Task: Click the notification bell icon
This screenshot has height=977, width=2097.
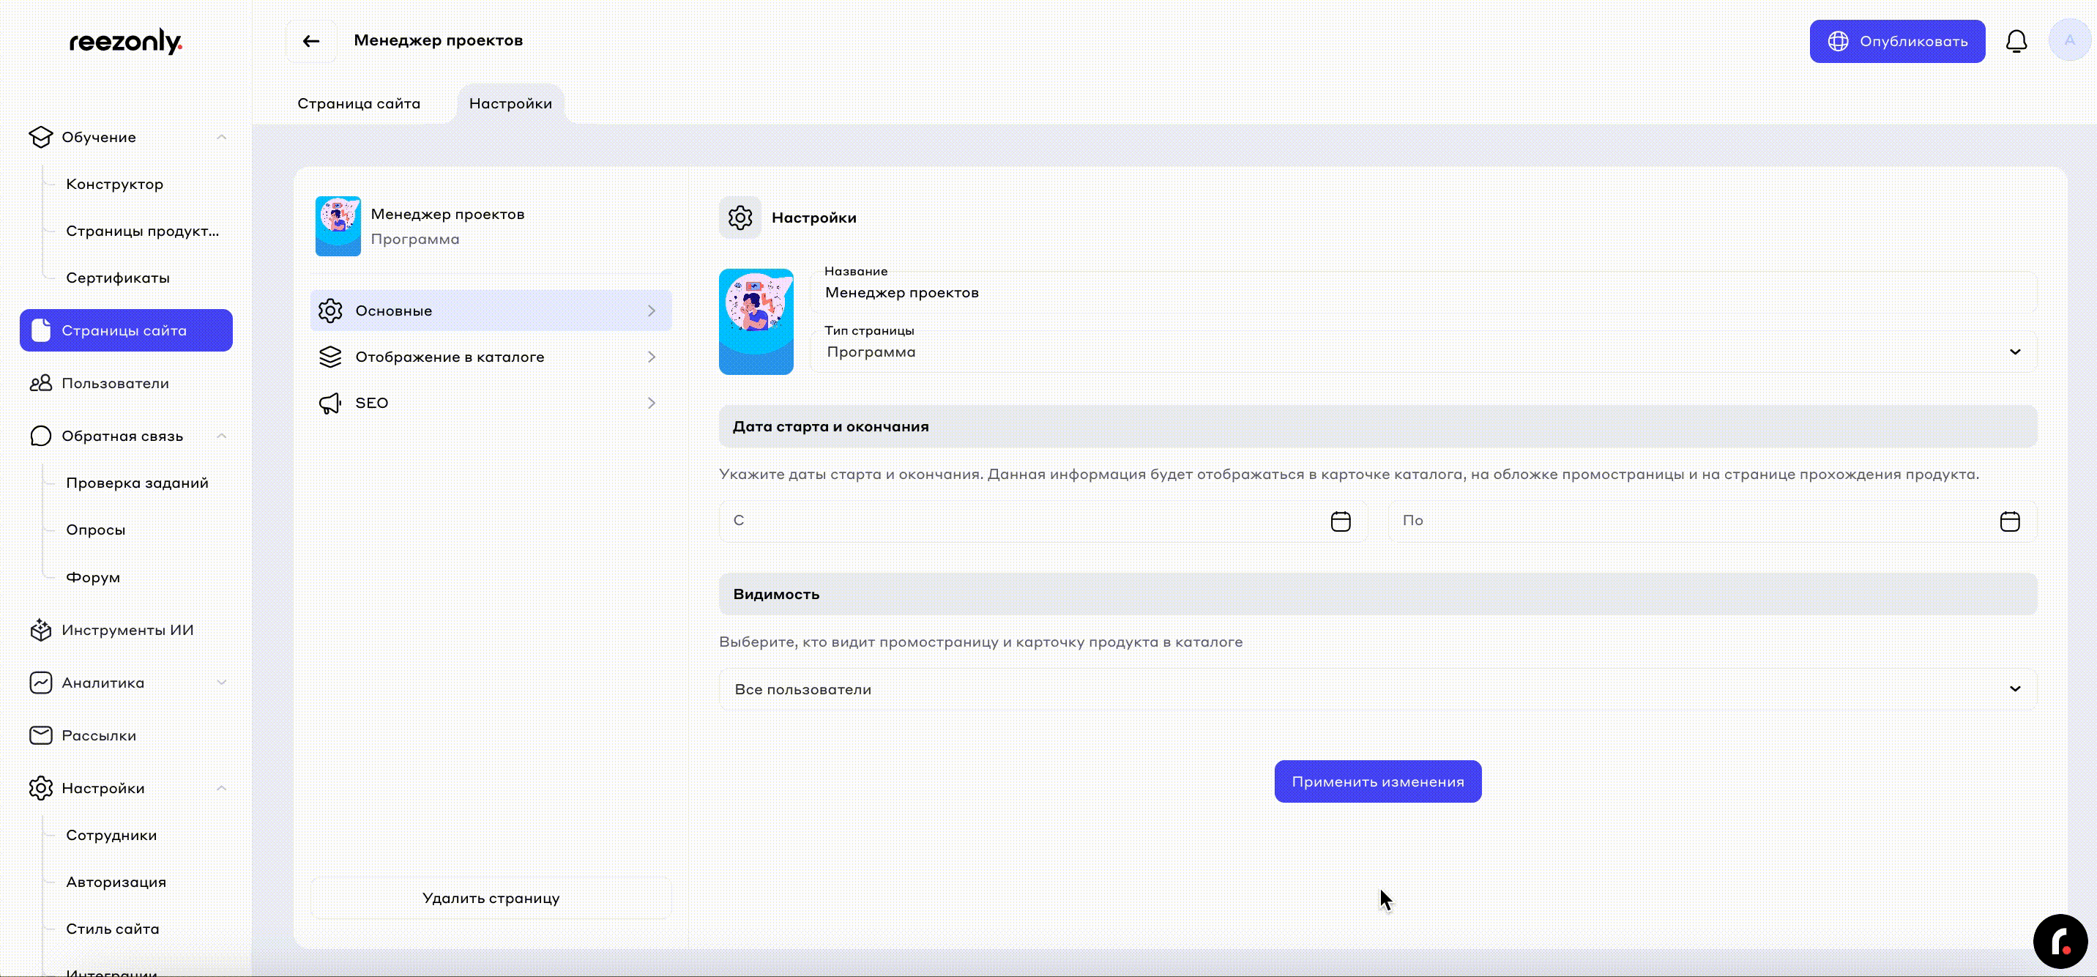Action: (2016, 42)
